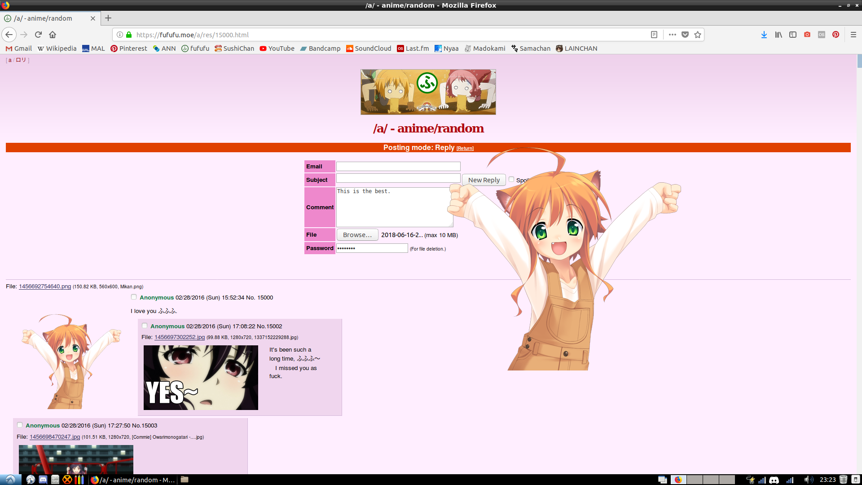
Task: Go back to the previous page
Action: [9, 35]
